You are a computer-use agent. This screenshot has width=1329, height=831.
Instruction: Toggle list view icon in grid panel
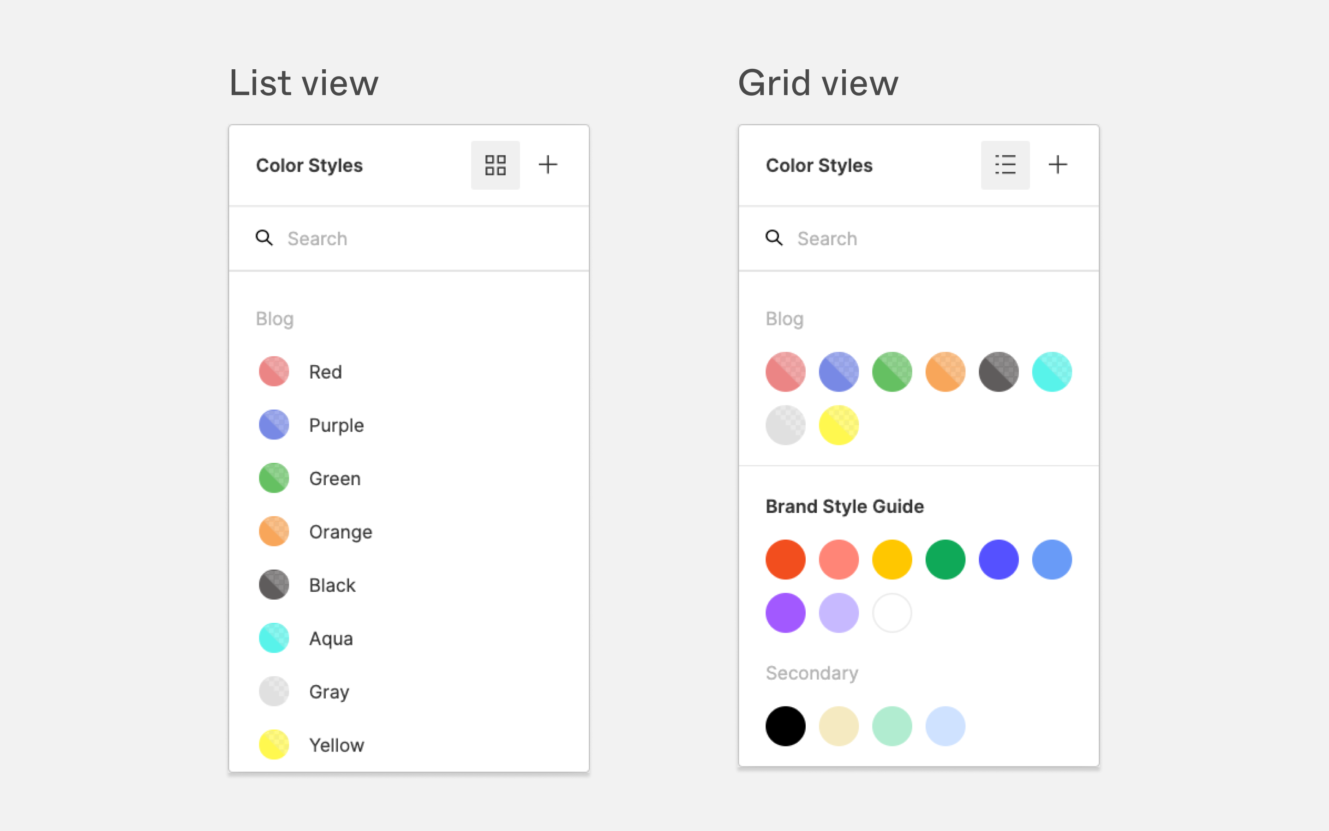click(x=1006, y=165)
